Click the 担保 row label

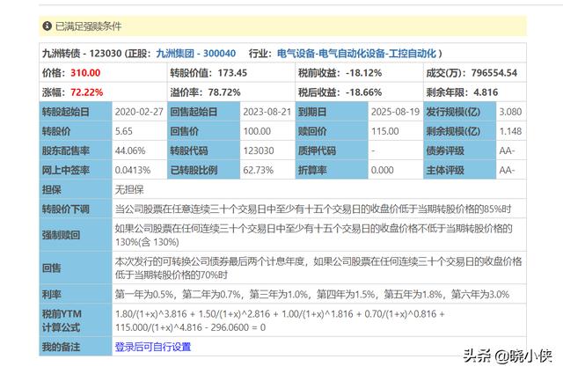point(76,189)
